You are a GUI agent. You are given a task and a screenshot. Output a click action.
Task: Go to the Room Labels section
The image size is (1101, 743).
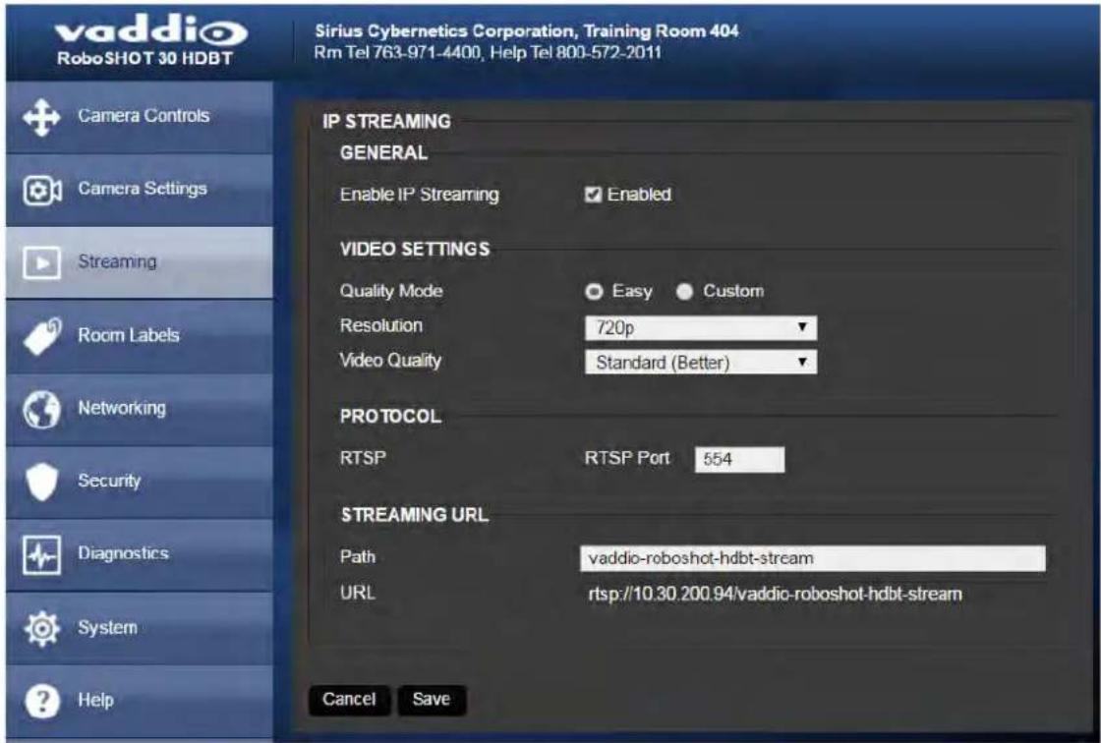[x=139, y=336]
